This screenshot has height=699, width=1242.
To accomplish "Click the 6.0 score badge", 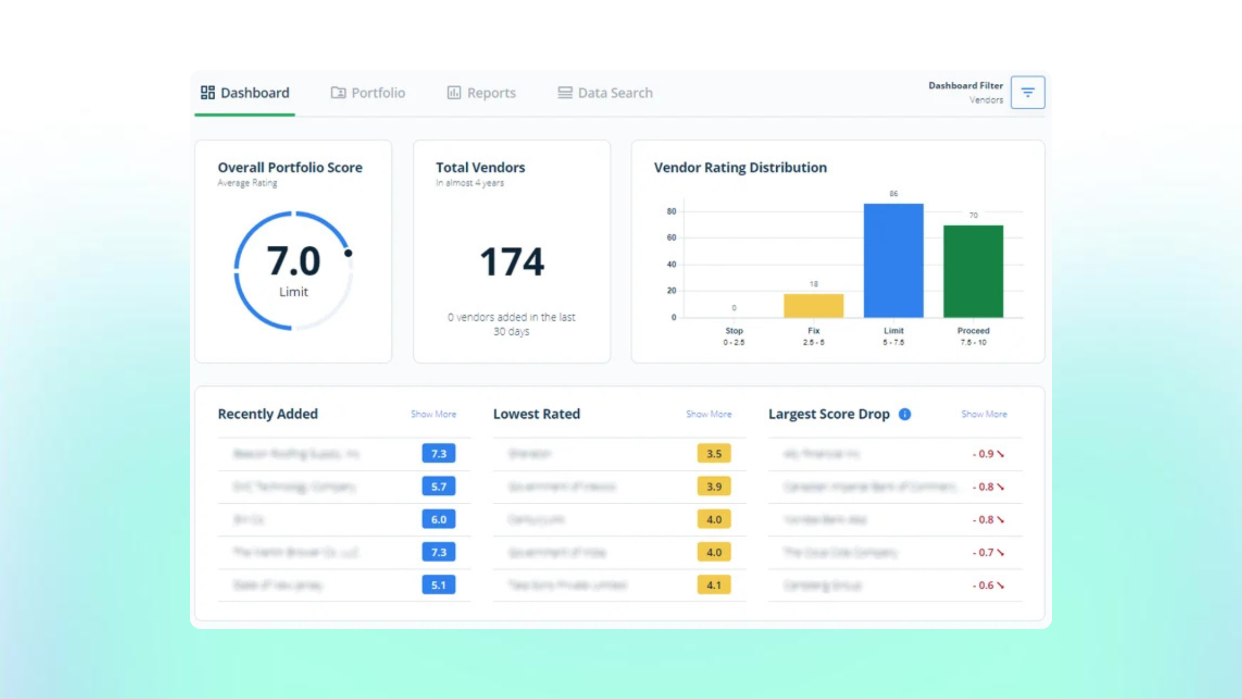I will pos(439,519).
